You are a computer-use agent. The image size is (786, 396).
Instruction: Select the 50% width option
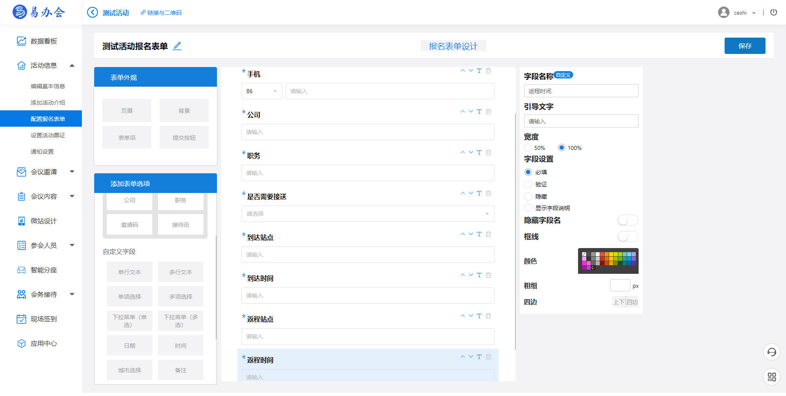coord(529,148)
